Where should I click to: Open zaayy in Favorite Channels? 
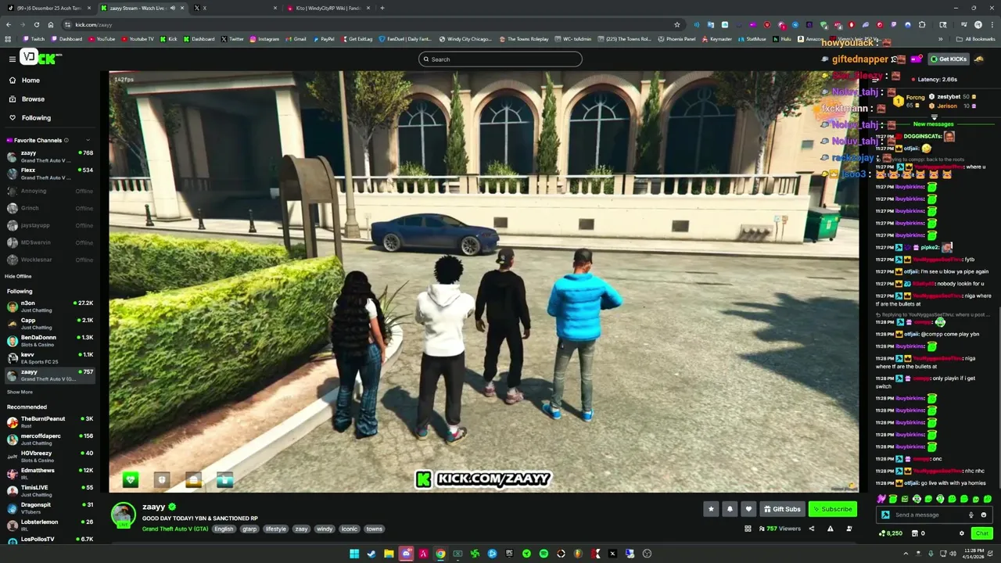pyautogui.click(x=48, y=156)
